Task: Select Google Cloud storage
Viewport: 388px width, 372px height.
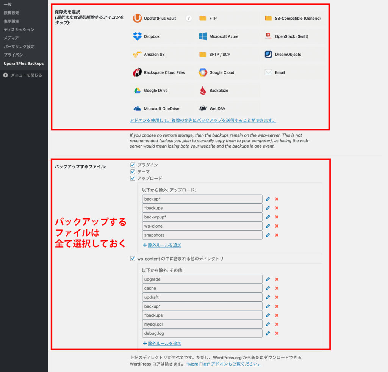Action: point(228,72)
